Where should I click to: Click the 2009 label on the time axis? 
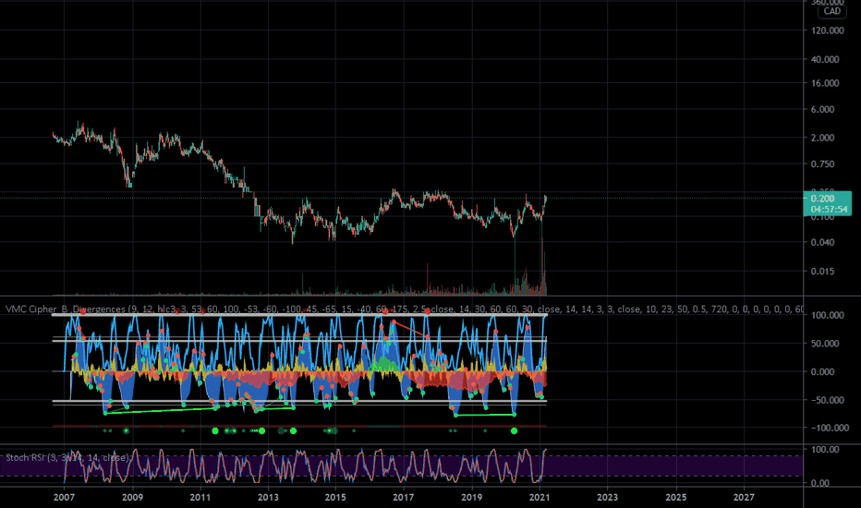pos(132,497)
